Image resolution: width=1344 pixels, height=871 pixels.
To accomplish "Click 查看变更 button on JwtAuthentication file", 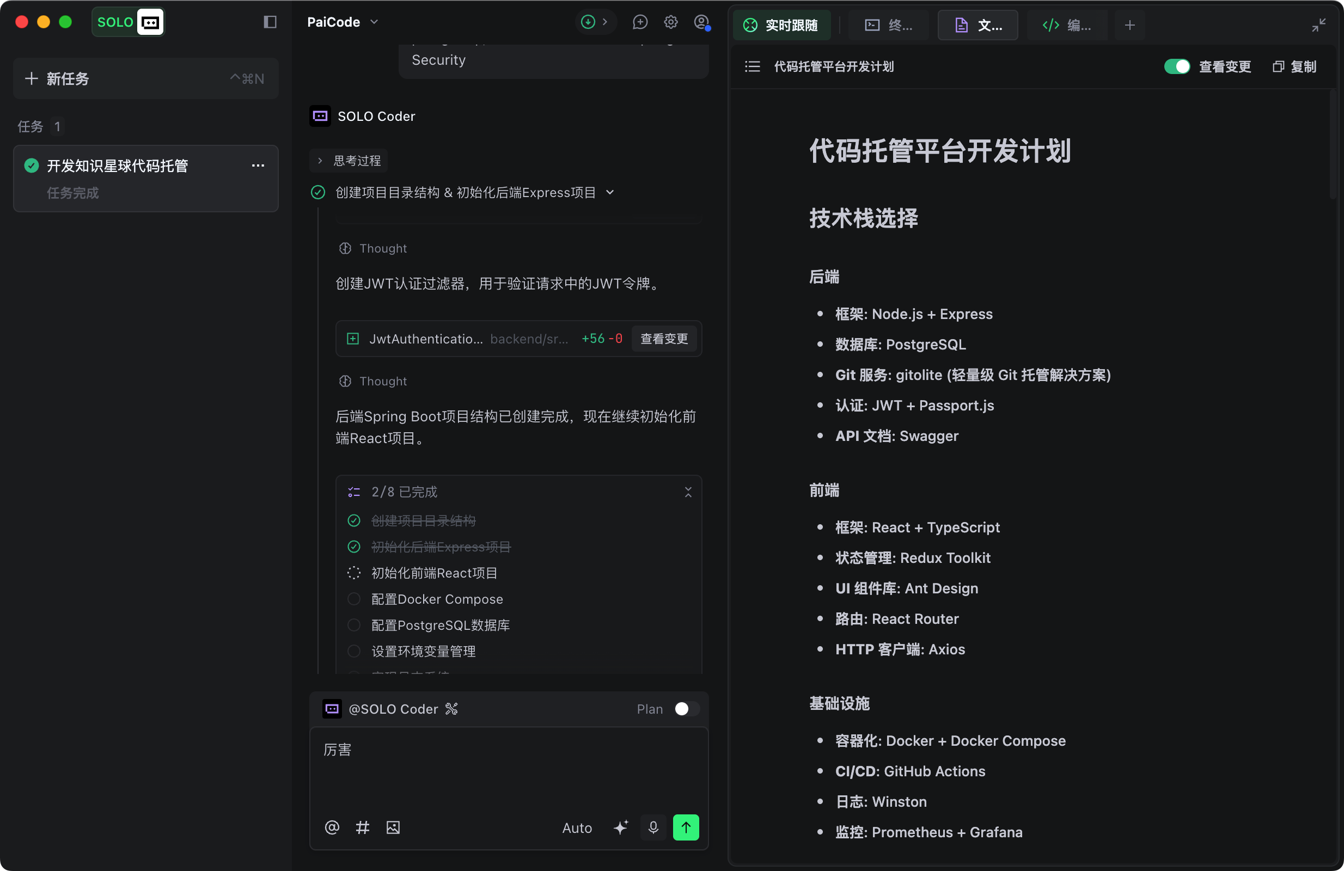I will click(664, 339).
